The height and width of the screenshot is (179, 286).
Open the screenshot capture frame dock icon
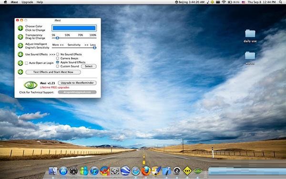(115, 171)
